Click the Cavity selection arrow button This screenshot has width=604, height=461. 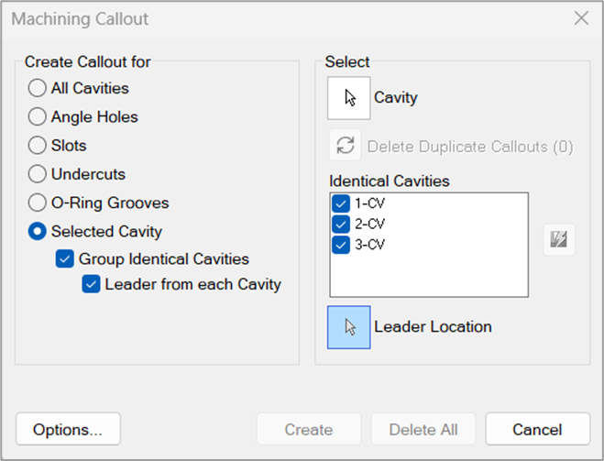[x=349, y=98]
